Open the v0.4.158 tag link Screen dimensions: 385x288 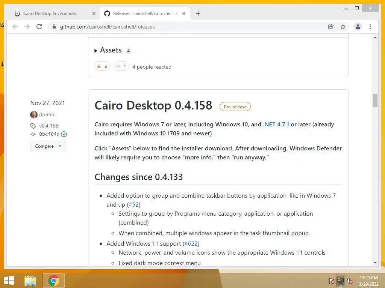[x=49, y=126]
